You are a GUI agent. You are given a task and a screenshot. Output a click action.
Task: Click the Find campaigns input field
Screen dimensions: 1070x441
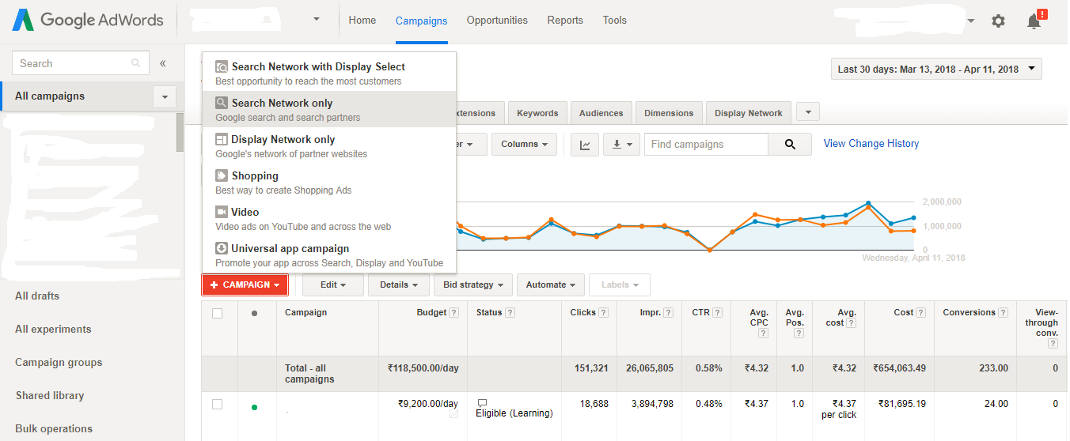click(x=706, y=145)
